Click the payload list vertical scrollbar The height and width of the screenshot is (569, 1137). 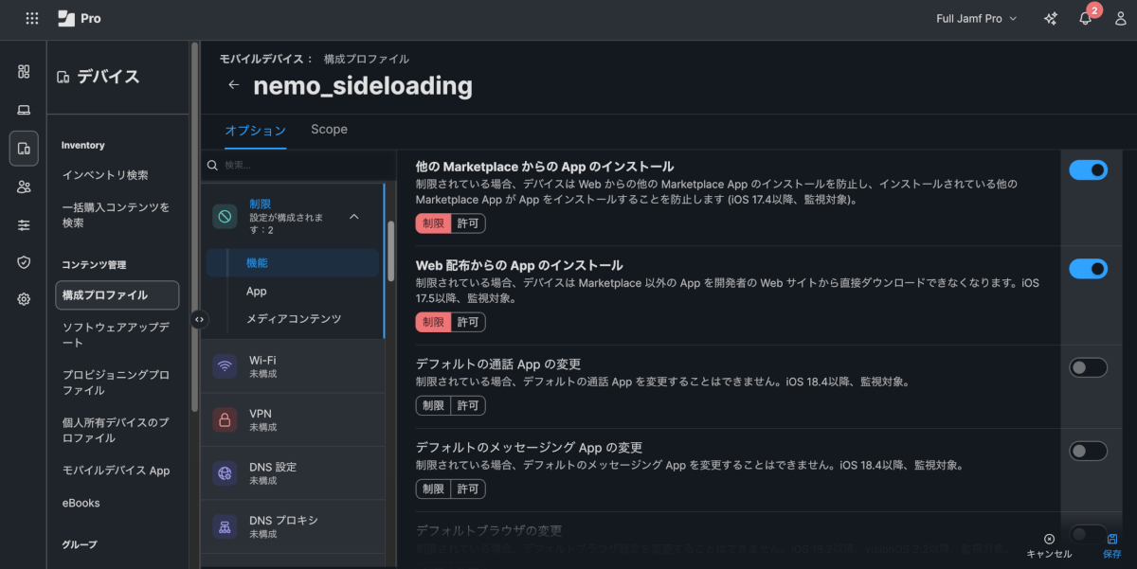point(391,251)
